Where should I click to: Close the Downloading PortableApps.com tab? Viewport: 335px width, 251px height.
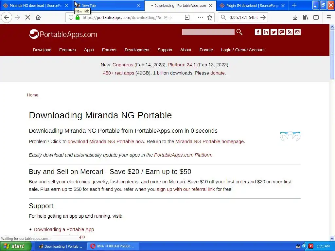[211, 6]
